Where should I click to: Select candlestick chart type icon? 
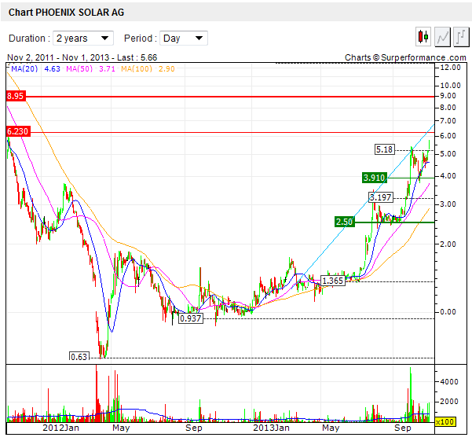423,37
